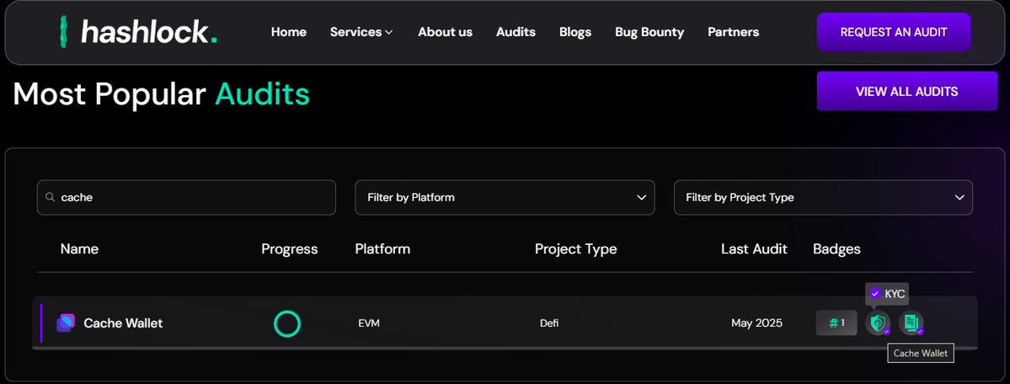The height and width of the screenshot is (384, 1010).
Task: Focus the audit search field containing cache
Action: [x=186, y=197]
